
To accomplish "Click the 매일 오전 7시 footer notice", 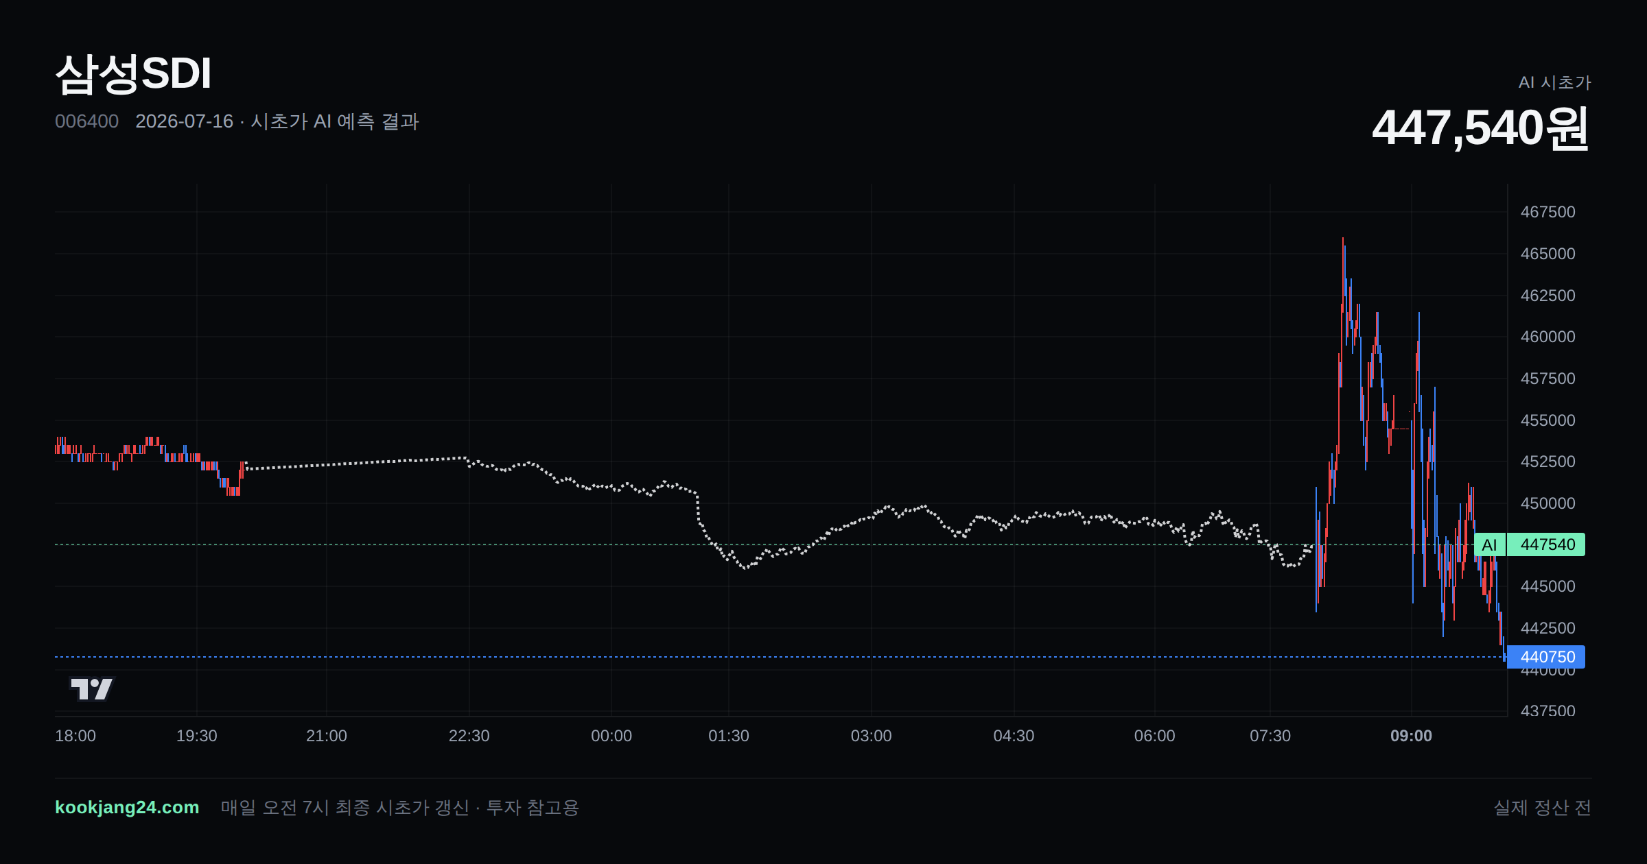I will (400, 807).
